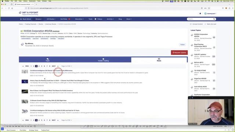Open '3 Artificial Intelligence Stocks, Hold 10 Years' article
Image resolution: width=235 pixels, height=132 pixels.
click(x=55, y=110)
